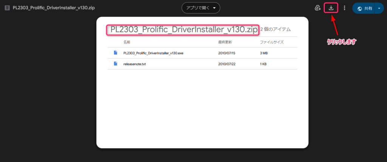
Task: Click the ファイルサイズ column header
Action: pyautogui.click(x=272, y=42)
